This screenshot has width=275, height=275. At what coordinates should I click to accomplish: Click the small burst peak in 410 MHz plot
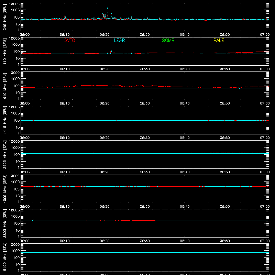(111, 52)
